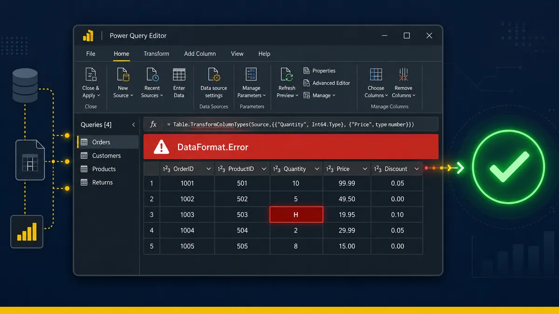
Task: Expand the Recent Sources dropdown arrow
Action: [x=161, y=96]
